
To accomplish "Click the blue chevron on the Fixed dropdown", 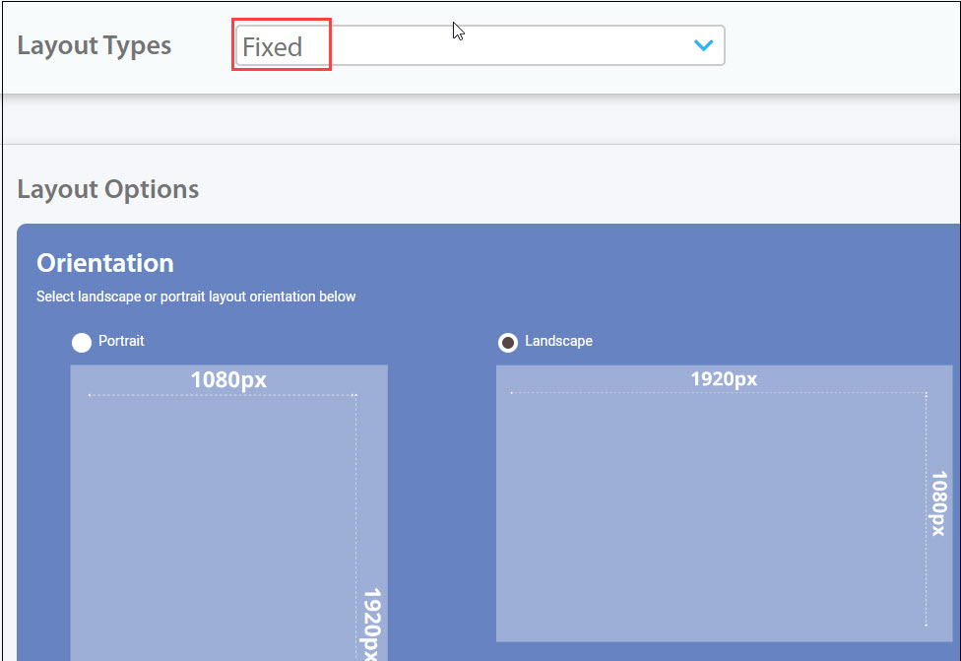I will tap(702, 45).
